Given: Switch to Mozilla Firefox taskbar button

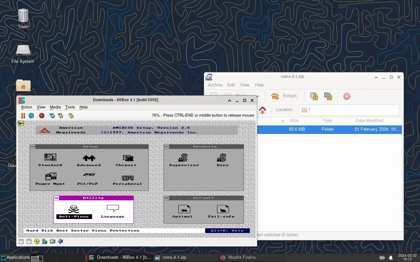Looking at the screenshot, I should click(x=251, y=257).
